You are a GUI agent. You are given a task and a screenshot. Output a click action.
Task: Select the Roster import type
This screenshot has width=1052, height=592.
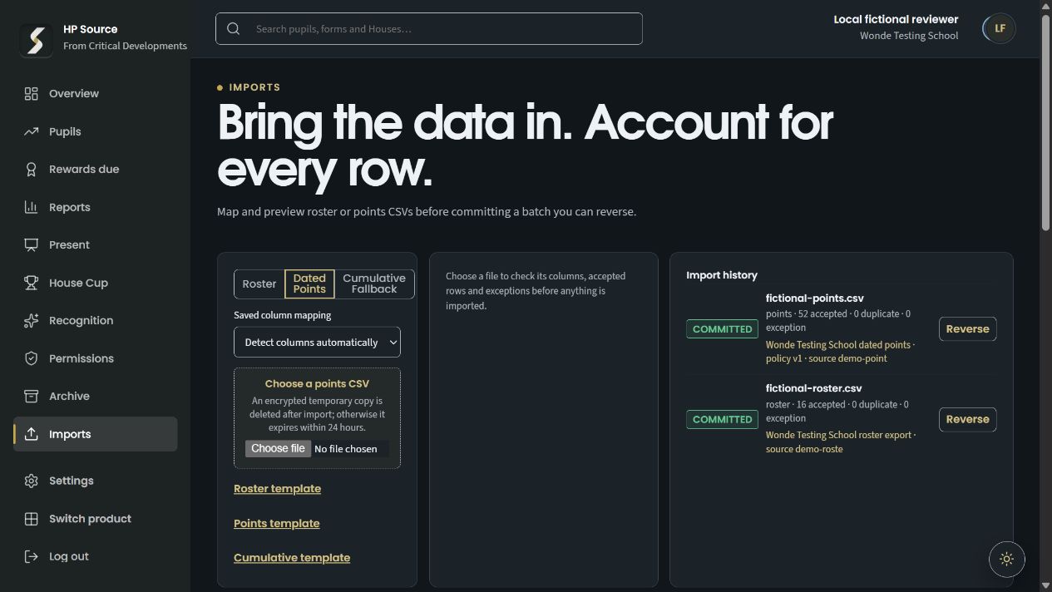259,284
